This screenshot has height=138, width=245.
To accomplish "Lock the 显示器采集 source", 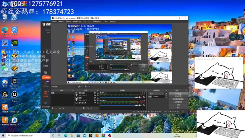I will tap(98, 103).
